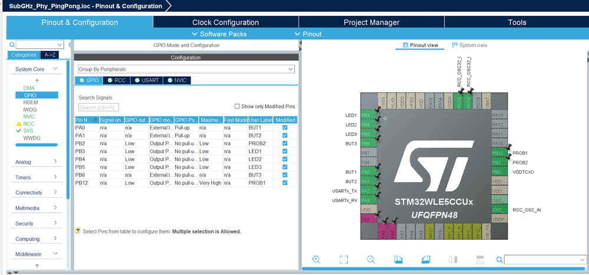The image size is (589, 275).
Task: Click the Pinout view chip icon
Action: click(x=405, y=45)
